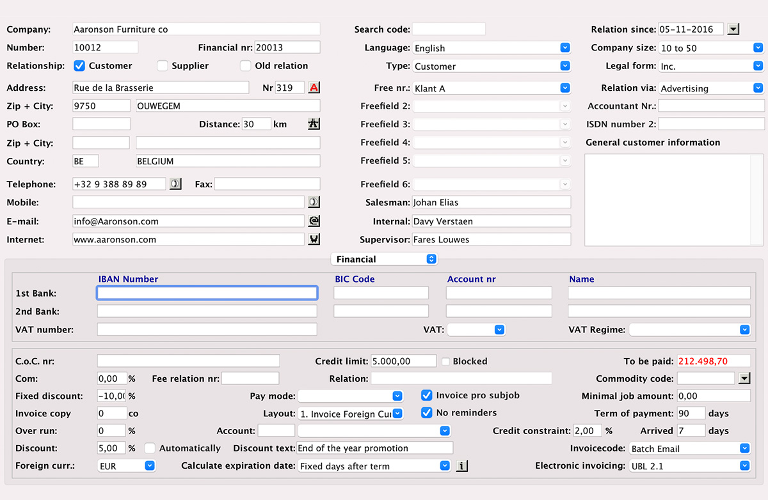The width and height of the screenshot is (768, 500).
Task: Open the Calculate expiration date dropdown
Action: click(374, 466)
